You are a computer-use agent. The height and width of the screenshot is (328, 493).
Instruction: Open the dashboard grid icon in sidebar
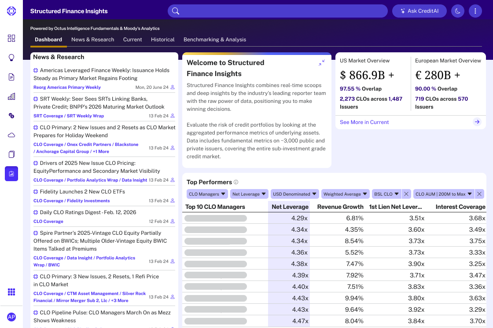pos(11,38)
